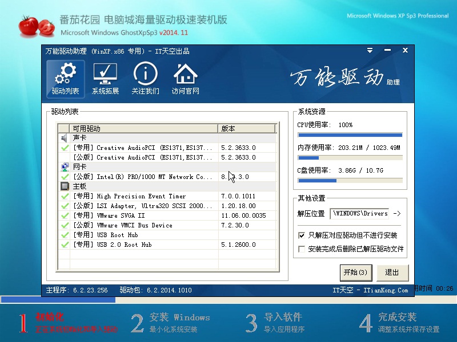Click the CPU使用率 progress bar
The width and height of the screenshot is (457, 342).
[x=350, y=135]
